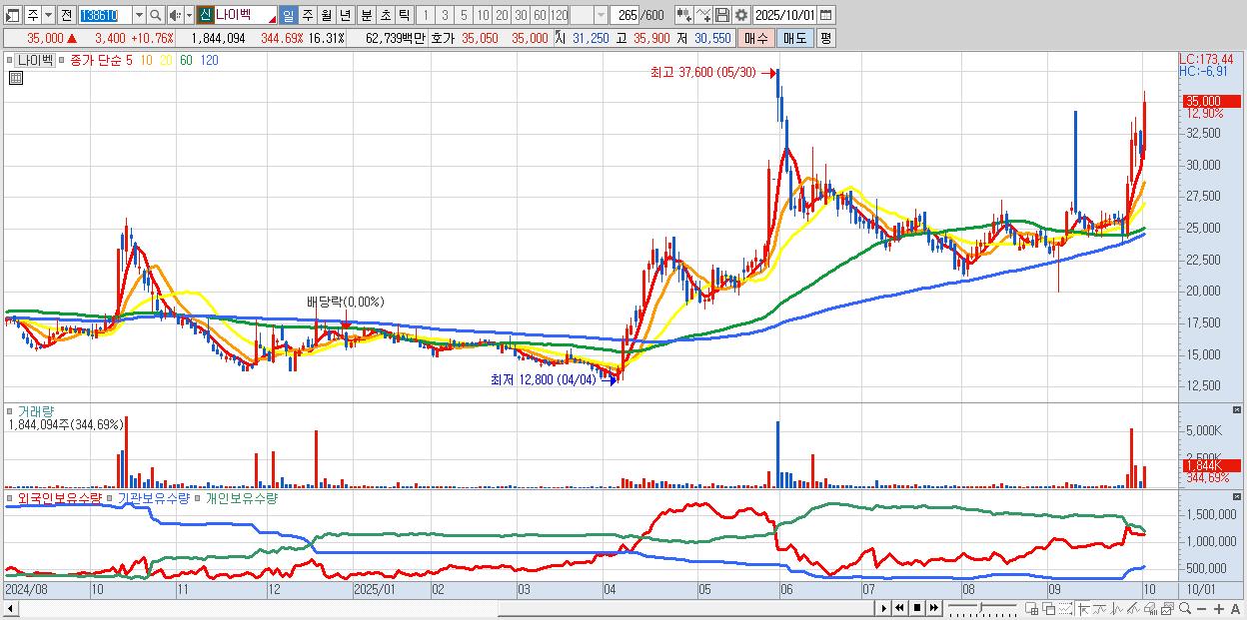Adjust the chart zoom slider handle
The height and width of the screenshot is (620, 1247).
(x=980, y=607)
